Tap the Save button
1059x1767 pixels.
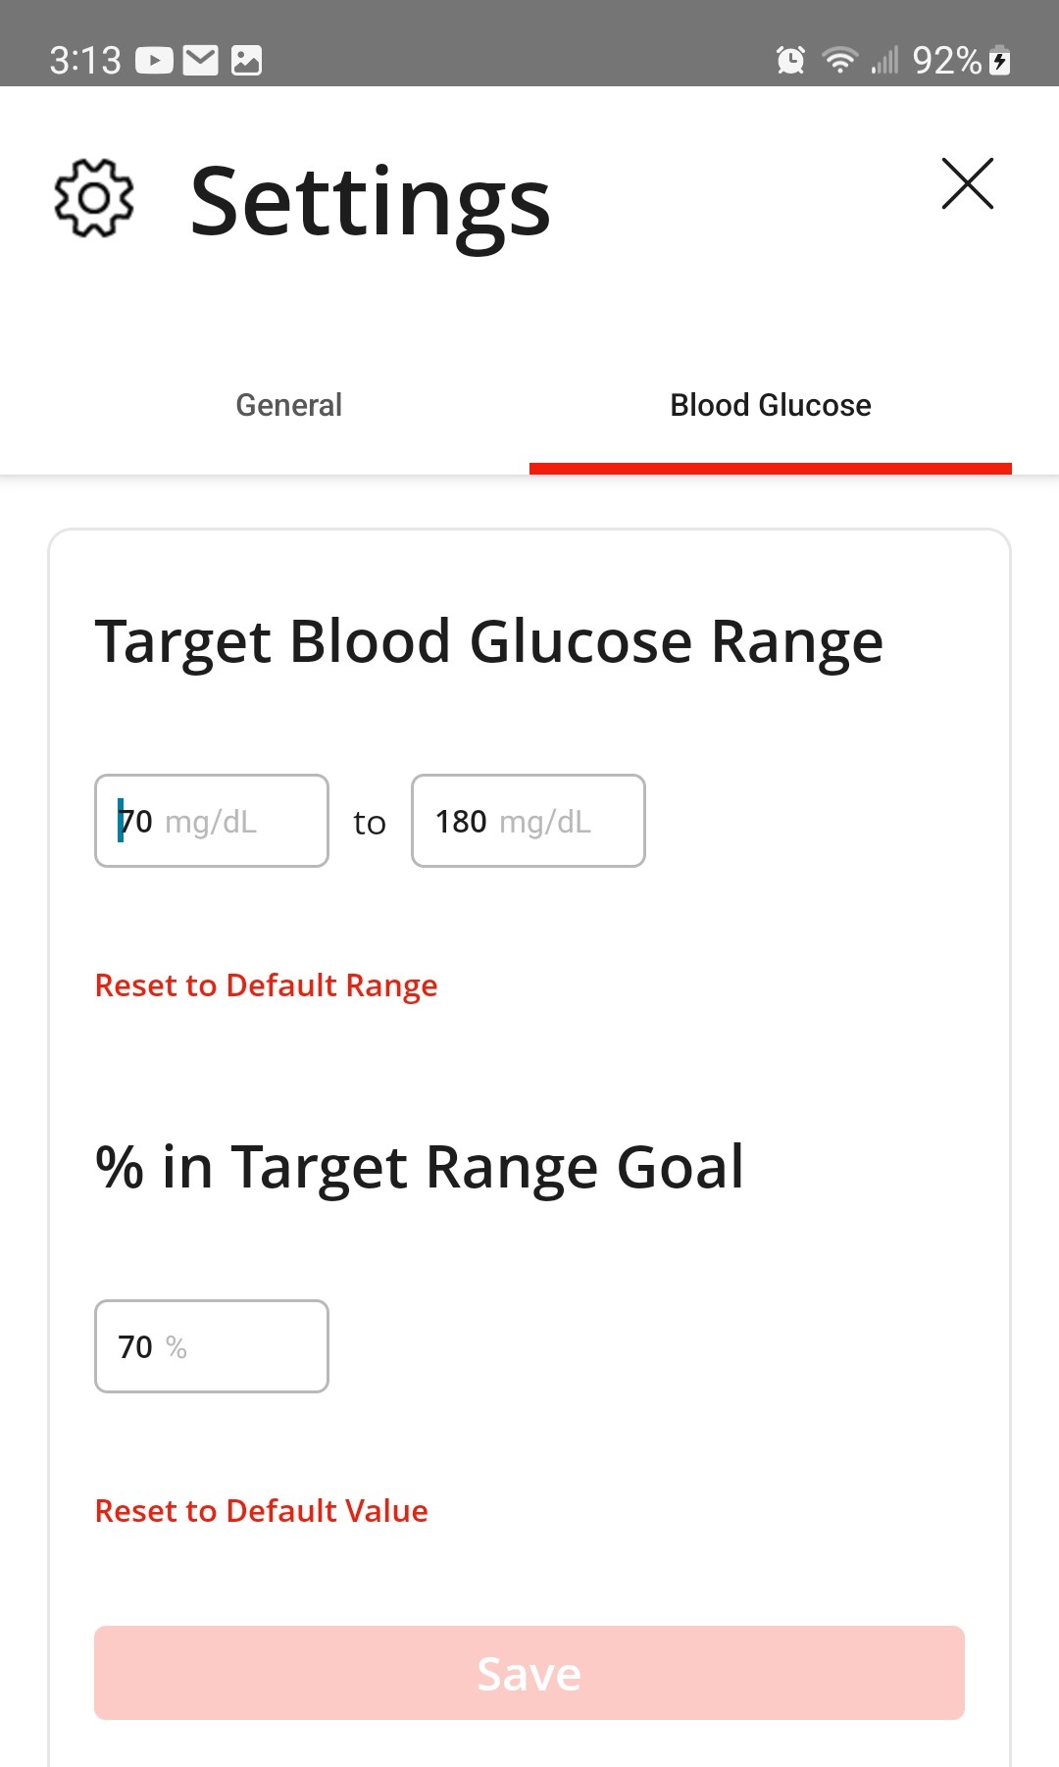(x=529, y=1673)
